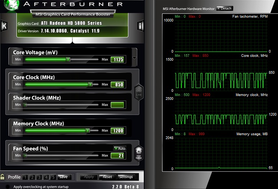Select profile slot 3
Screen dimensions: 278x189
tap(39, 177)
